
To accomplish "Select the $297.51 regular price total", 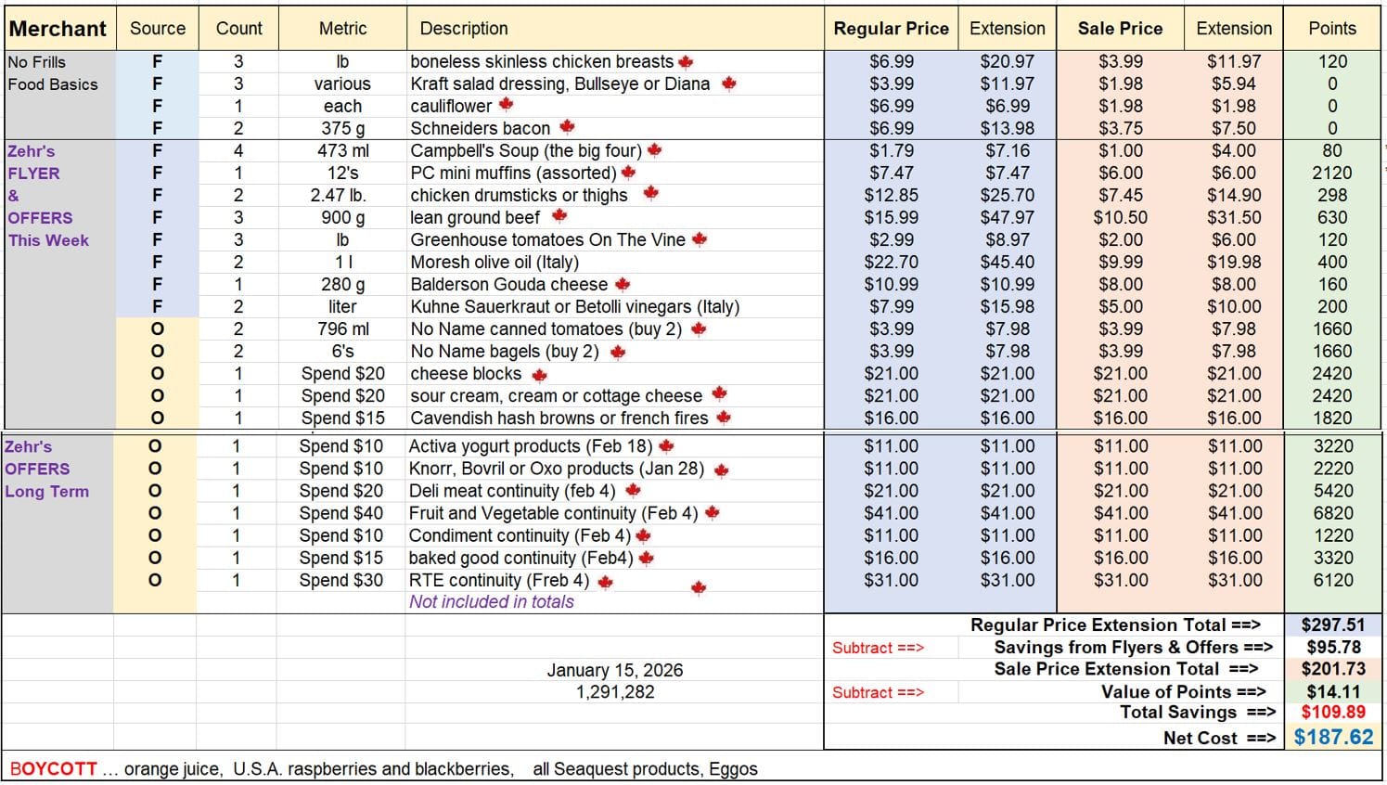I will pyautogui.click(x=1333, y=625).
